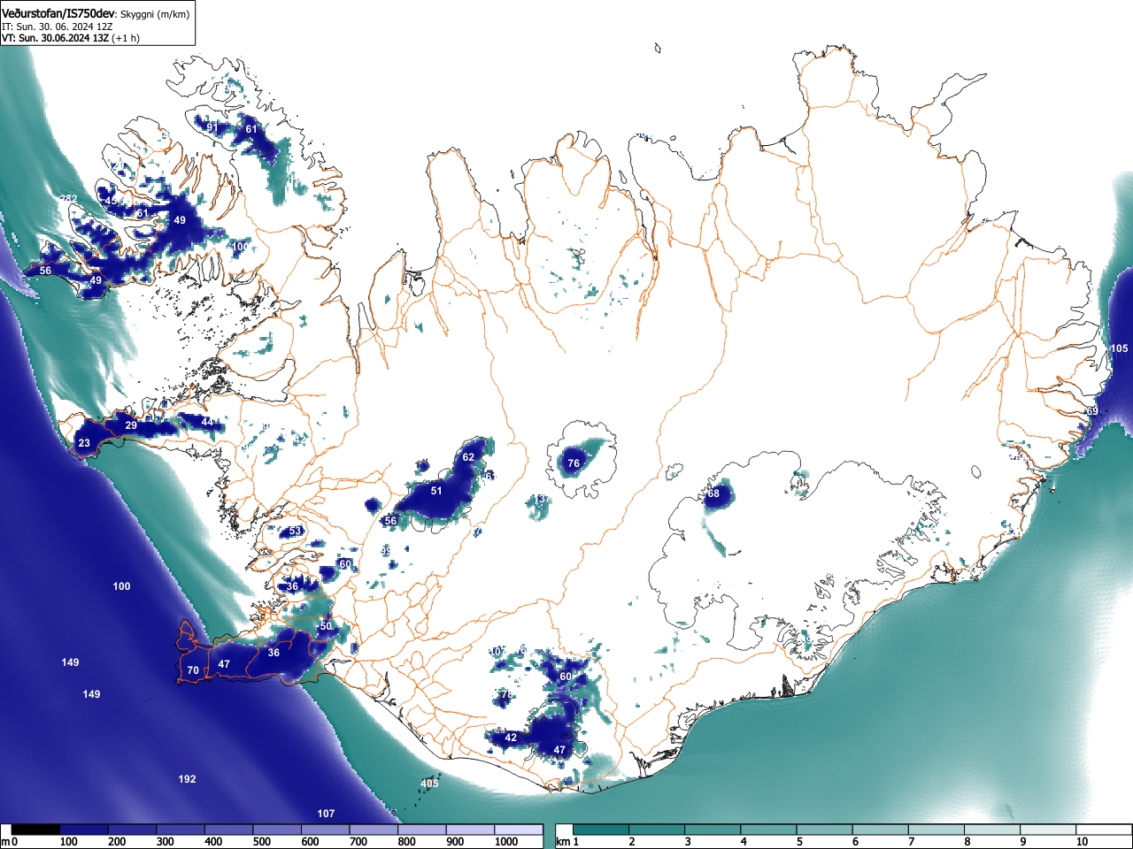Click the visibility value 91 on the map

pyautogui.click(x=212, y=127)
